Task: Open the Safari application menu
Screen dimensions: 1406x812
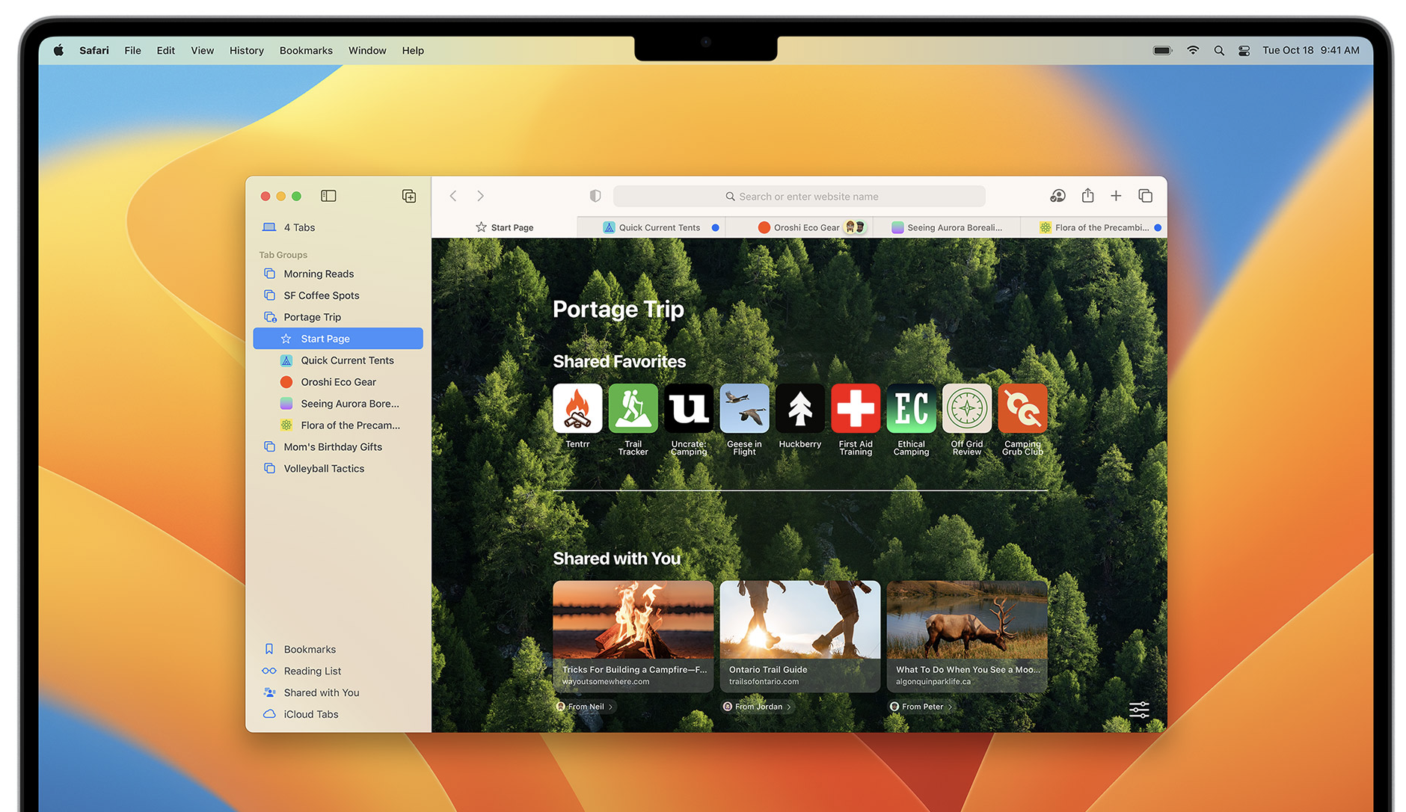Action: 94,51
